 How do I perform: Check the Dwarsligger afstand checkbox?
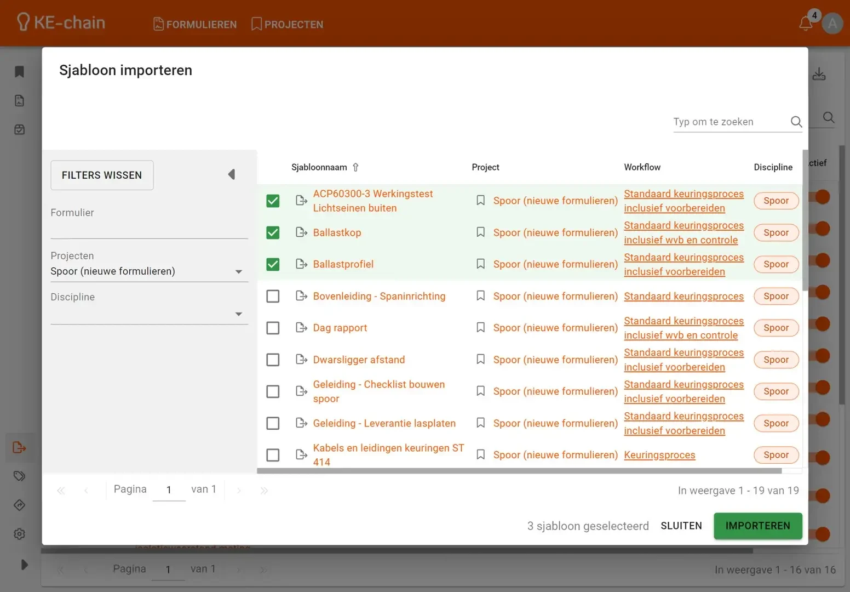273,360
